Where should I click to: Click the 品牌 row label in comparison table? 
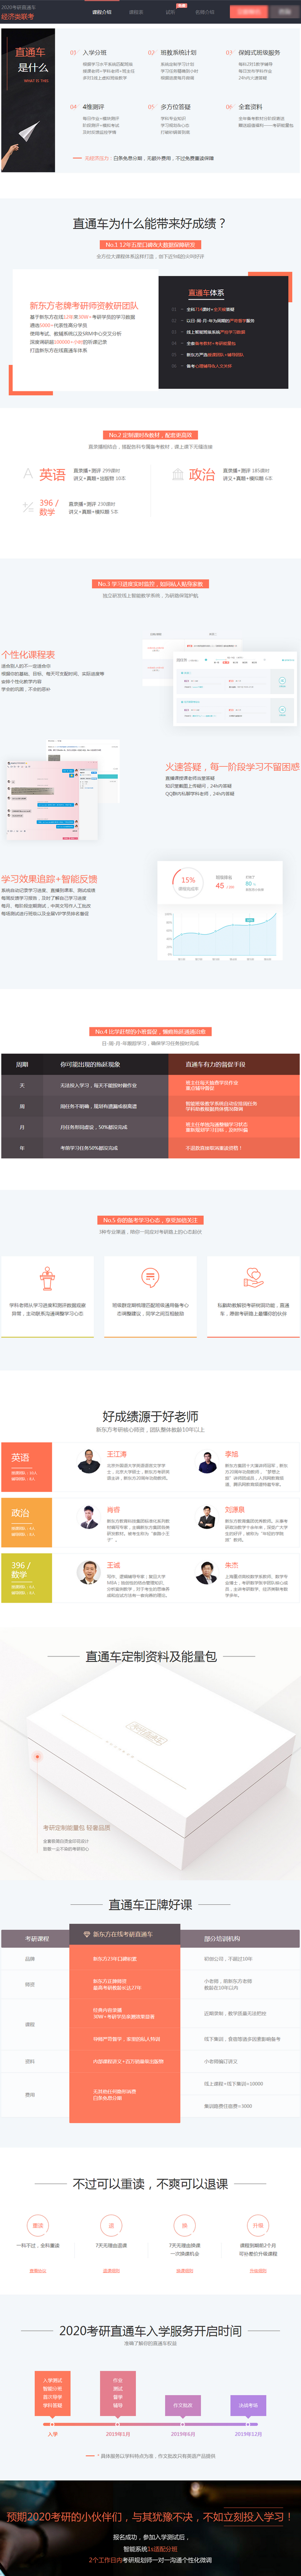tap(30, 1959)
